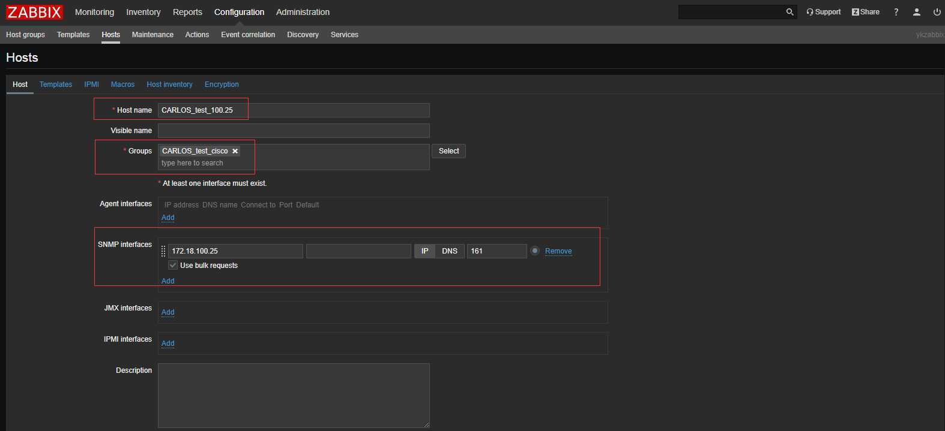Add another SNMP interface
The image size is (945, 431).
tap(168, 281)
